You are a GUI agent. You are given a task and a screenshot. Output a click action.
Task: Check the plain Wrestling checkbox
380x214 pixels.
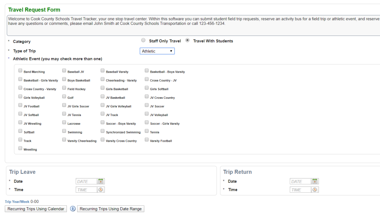coord(20,148)
